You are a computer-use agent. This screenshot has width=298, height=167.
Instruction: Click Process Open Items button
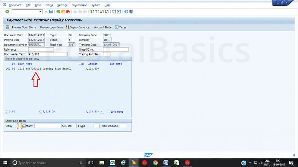point(24,27)
